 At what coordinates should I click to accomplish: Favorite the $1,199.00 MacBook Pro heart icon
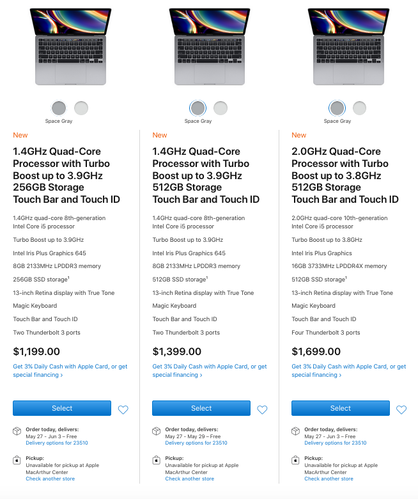(x=123, y=409)
